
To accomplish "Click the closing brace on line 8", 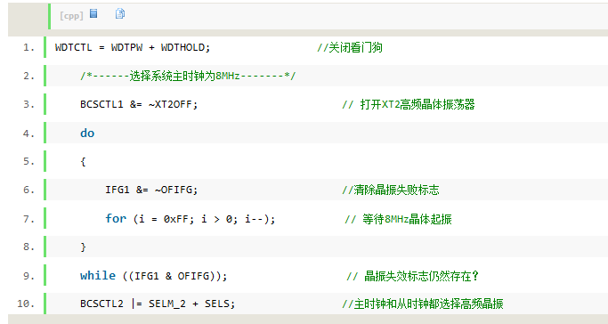I will (x=83, y=247).
